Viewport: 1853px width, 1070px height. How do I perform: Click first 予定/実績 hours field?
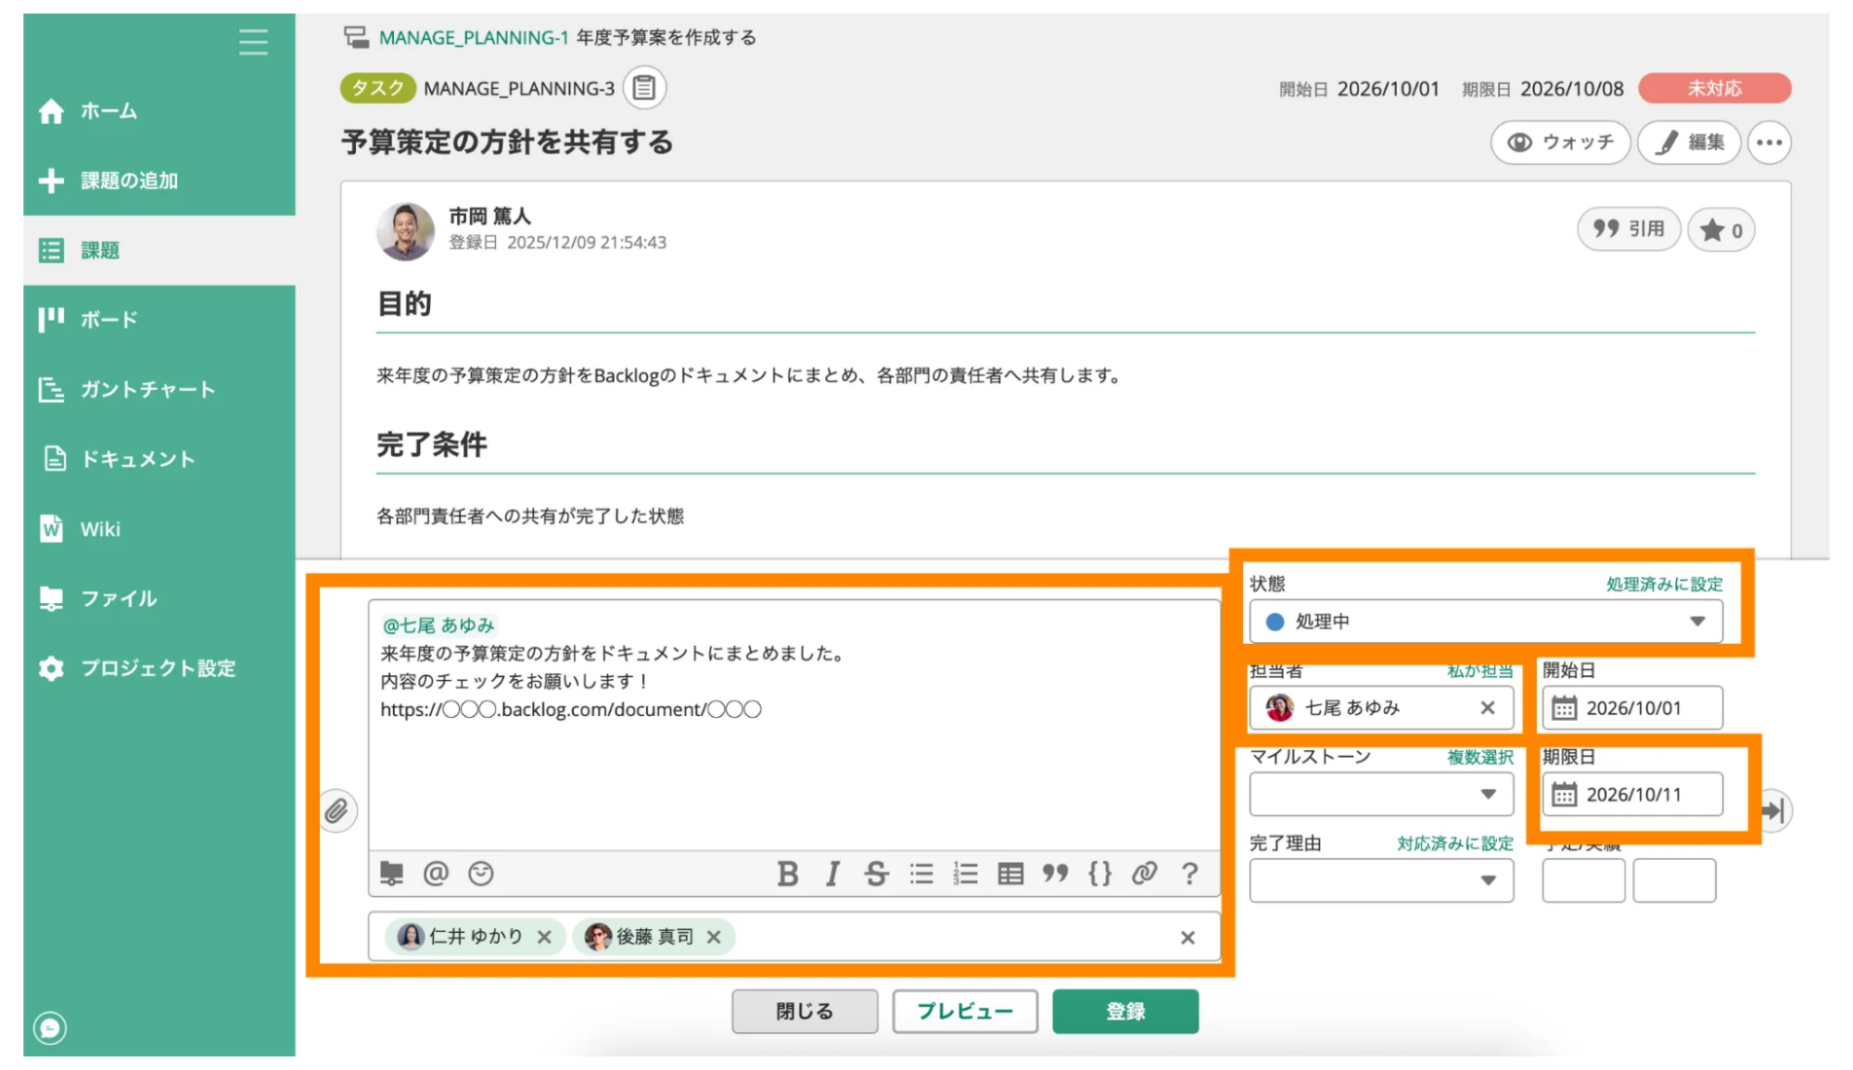pyautogui.click(x=1583, y=880)
